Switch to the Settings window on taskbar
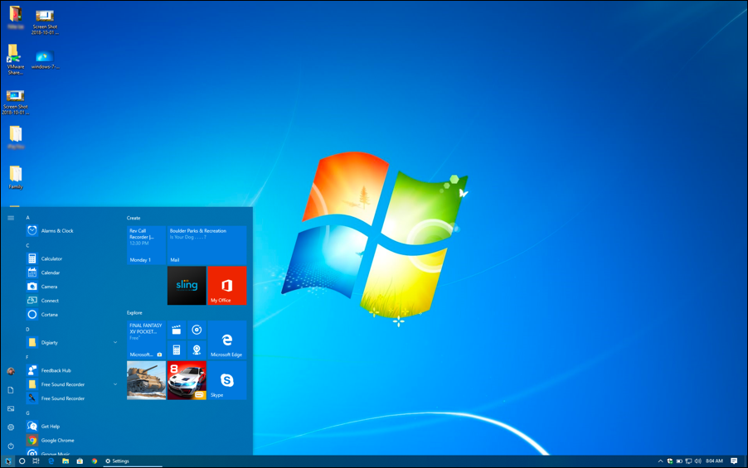This screenshot has width=748, height=468. tap(133, 461)
